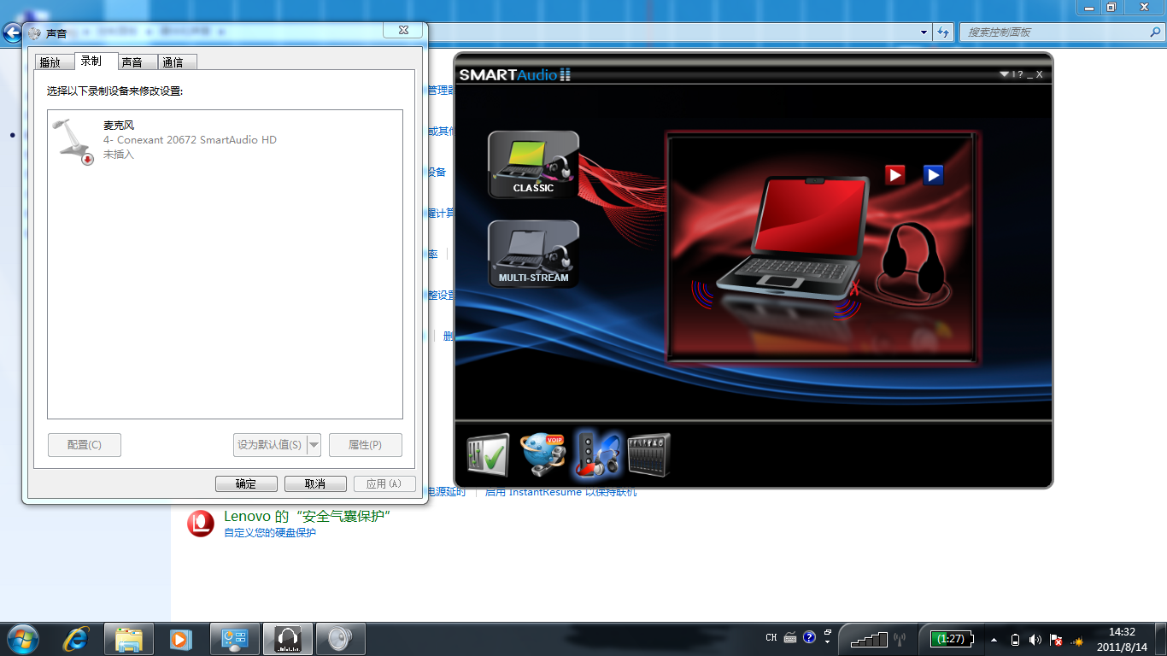This screenshot has height=656, width=1167.
Task: Click the blue play arrow in SmartAudio
Action: pyautogui.click(x=933, y=174)
